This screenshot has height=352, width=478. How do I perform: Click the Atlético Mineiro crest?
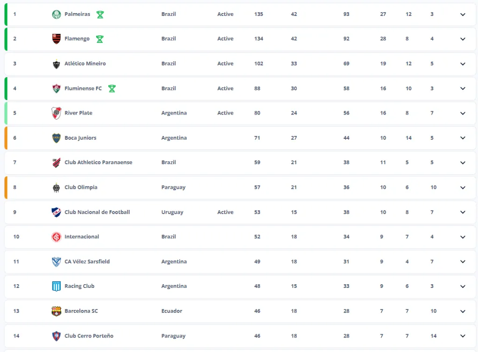(57, 64)
